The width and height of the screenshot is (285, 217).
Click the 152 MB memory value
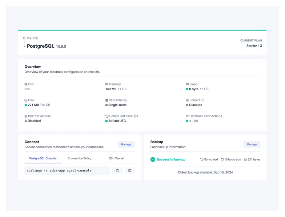point(111,89)
